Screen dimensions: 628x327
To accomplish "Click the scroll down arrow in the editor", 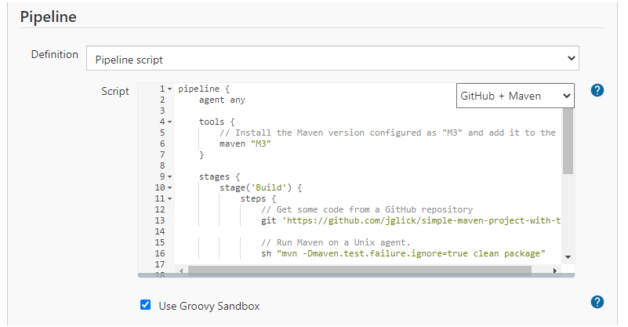I will coord(568,257).
